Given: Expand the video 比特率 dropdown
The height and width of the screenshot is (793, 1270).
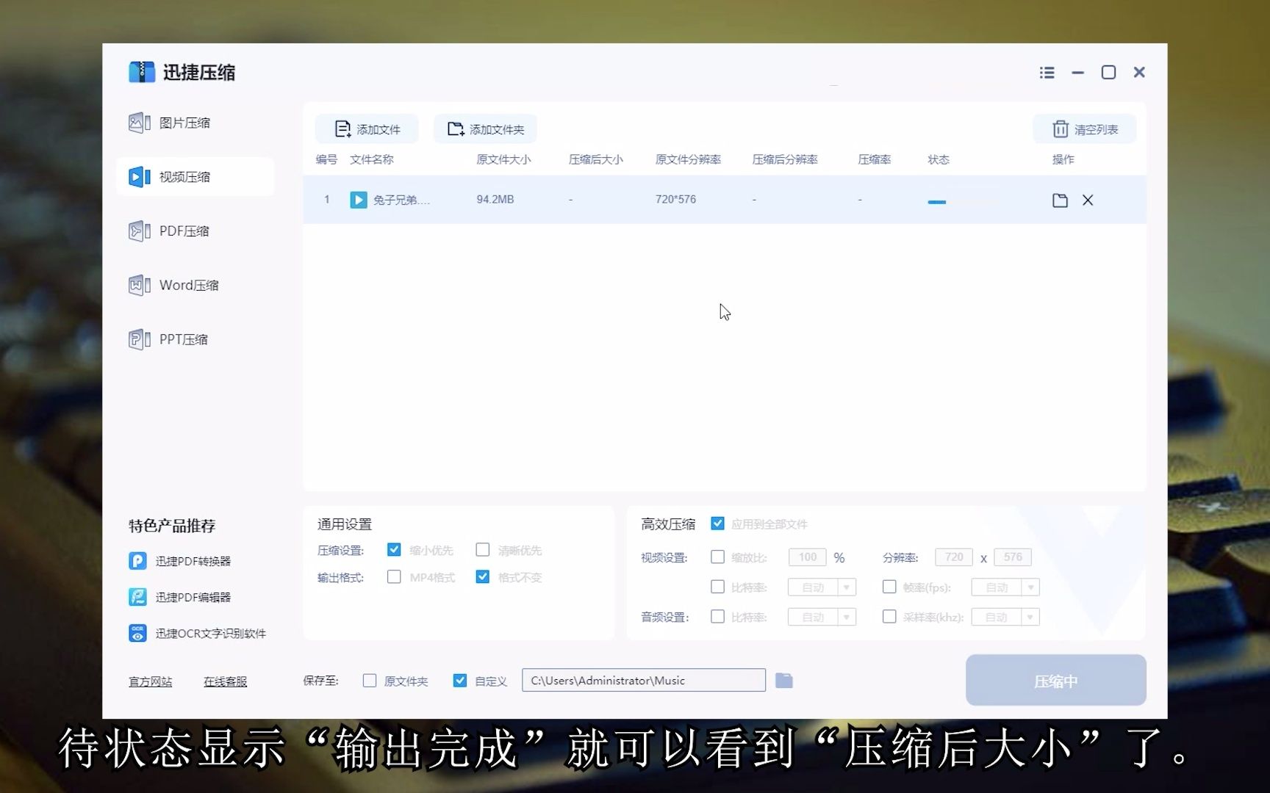Looking at the screenshot, I should (x=847, y=587).
